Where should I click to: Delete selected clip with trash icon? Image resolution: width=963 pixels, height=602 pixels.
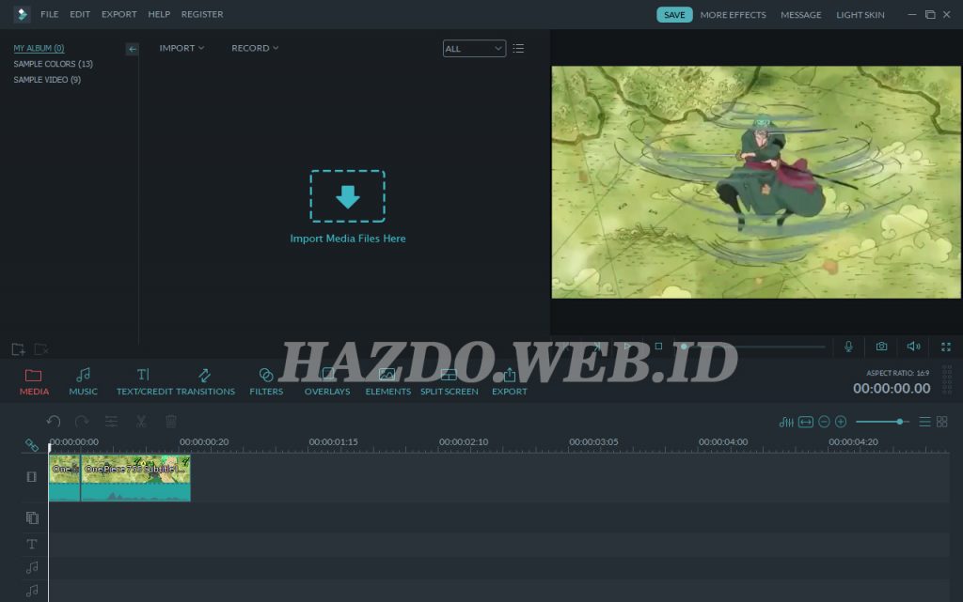click(171, 421)
